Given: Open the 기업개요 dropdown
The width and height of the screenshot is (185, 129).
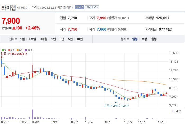Looking at the screenshot, I should [92, 7].
